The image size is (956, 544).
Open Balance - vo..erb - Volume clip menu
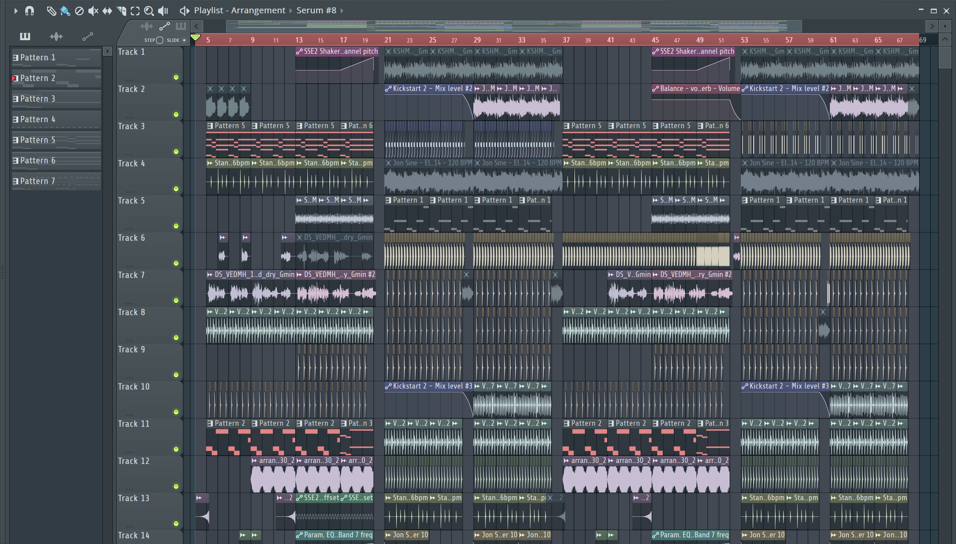point(655,89)
